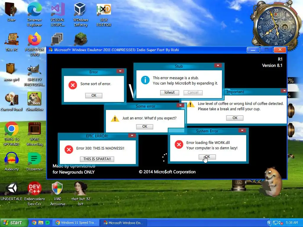Close the Windows Emulator 2011 window
This screenshot has width=303, height=227.
280,50
